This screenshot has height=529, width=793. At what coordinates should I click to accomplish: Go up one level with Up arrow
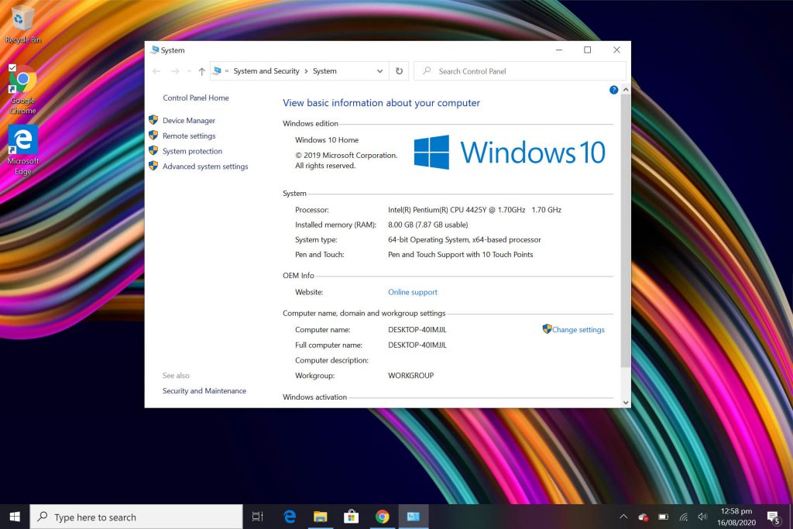202,71
